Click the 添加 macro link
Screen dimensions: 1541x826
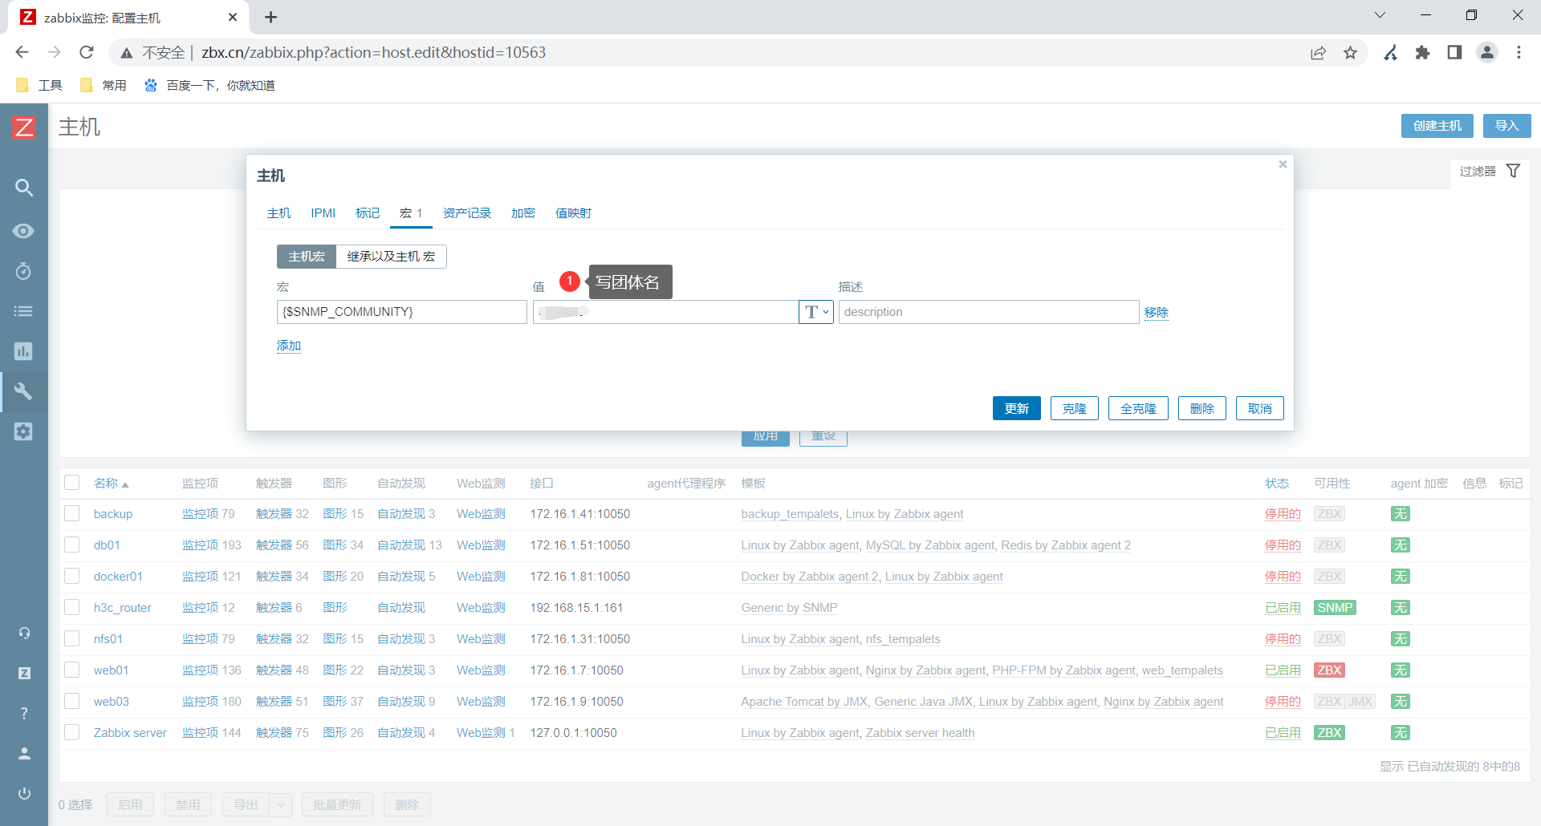click(289, 346)
